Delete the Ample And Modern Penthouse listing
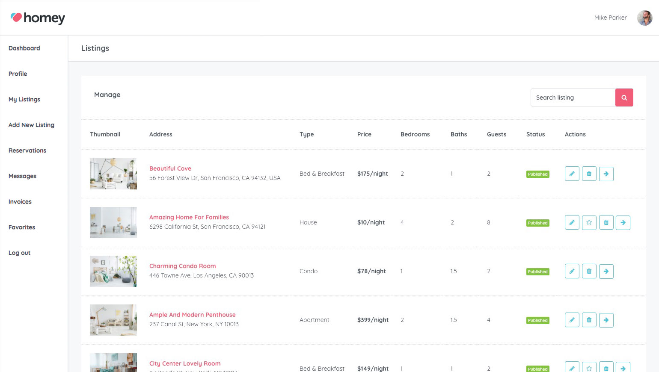 coord(589,320)
